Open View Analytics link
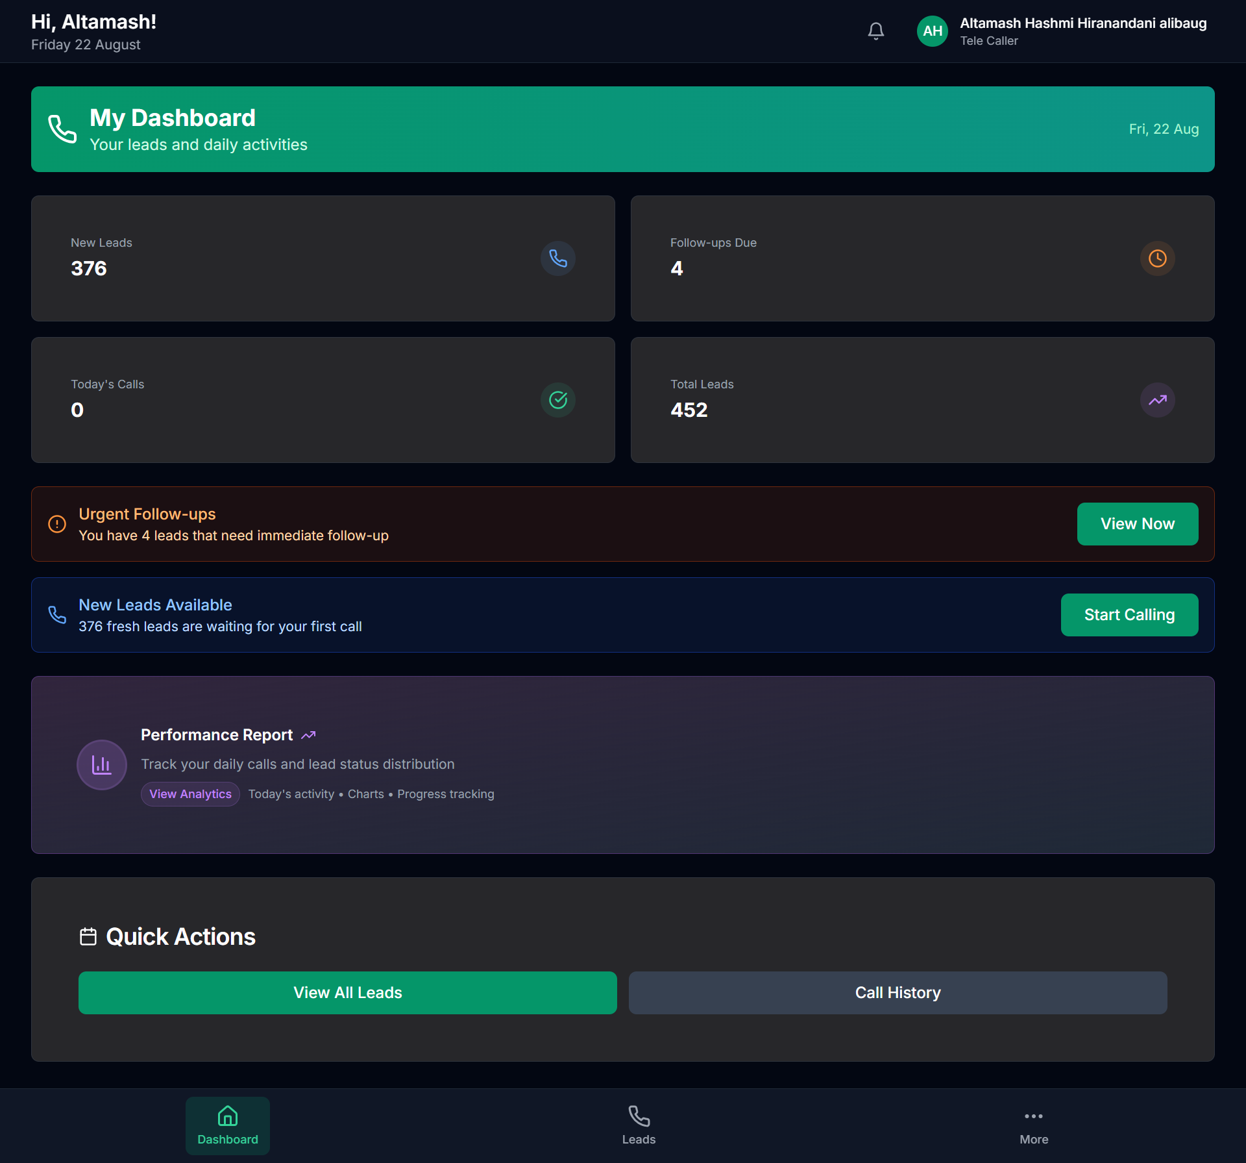1246x1163 pixels. [x=190, y=794]
